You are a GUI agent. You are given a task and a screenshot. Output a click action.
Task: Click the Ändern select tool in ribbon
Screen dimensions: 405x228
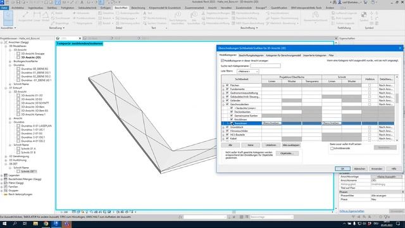coord(8,18)
